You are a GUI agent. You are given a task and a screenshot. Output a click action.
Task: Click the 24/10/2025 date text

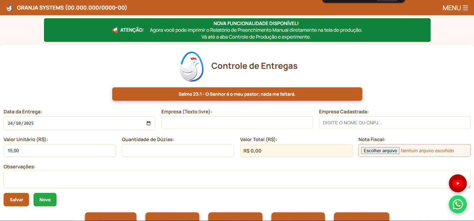[x=21, y=123]
